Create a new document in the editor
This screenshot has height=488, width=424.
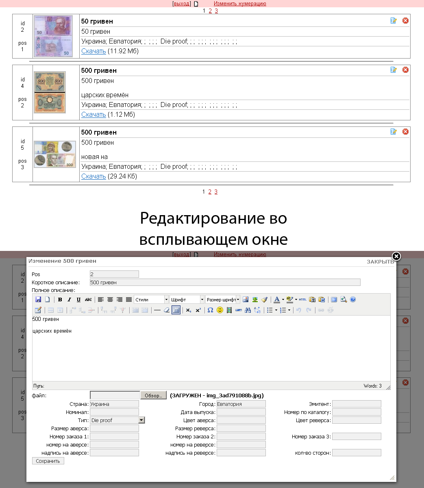[x=47, y=300]
